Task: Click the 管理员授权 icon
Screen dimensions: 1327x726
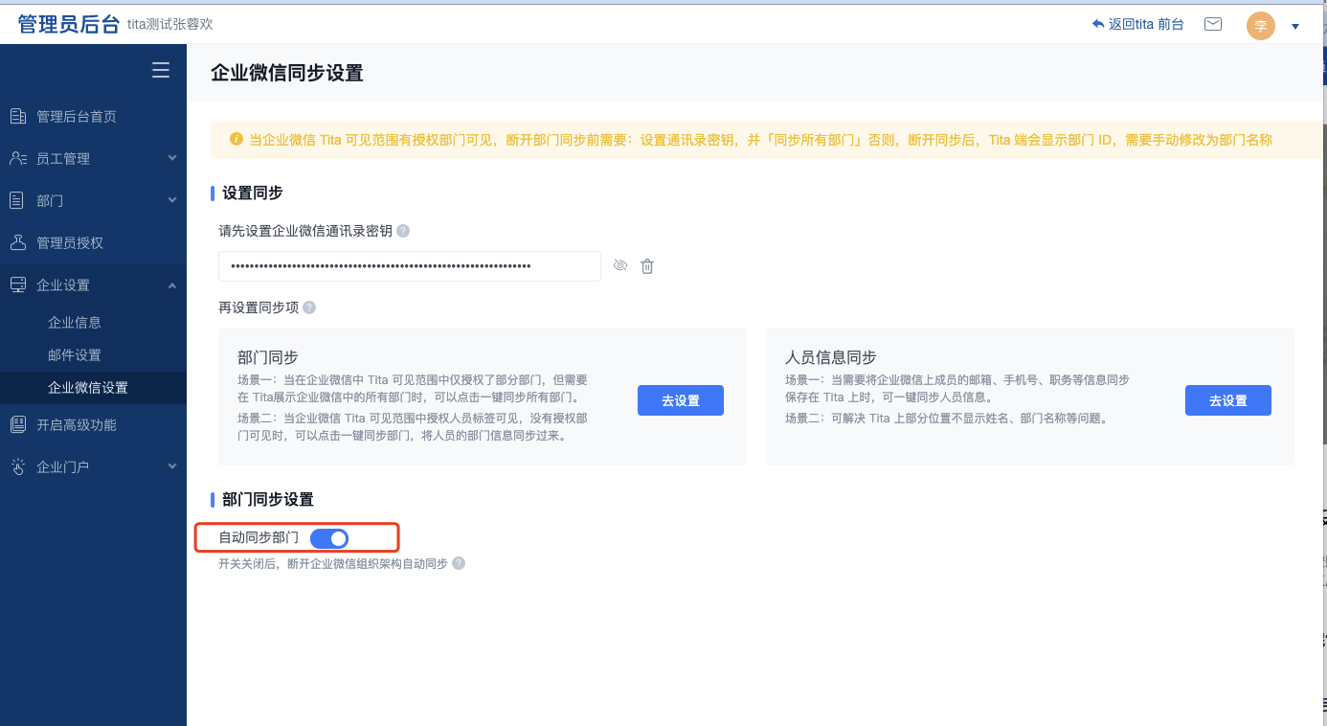Action: coord(17,242)
